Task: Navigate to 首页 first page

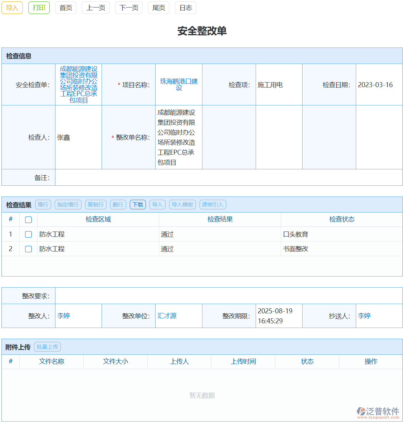Action: (66, 8)
